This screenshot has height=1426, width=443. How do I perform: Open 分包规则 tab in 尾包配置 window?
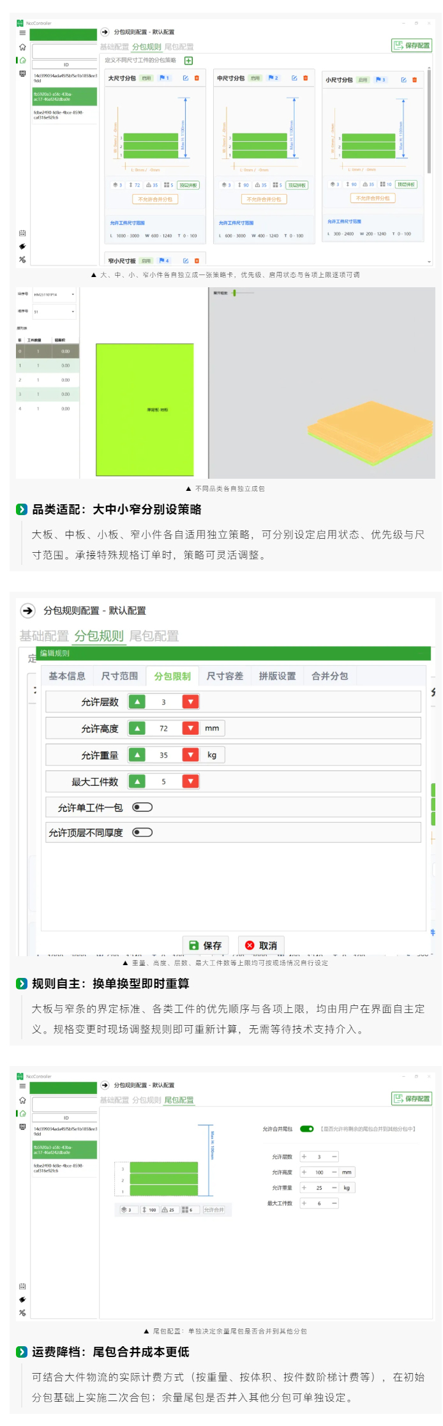point(147,1100)
